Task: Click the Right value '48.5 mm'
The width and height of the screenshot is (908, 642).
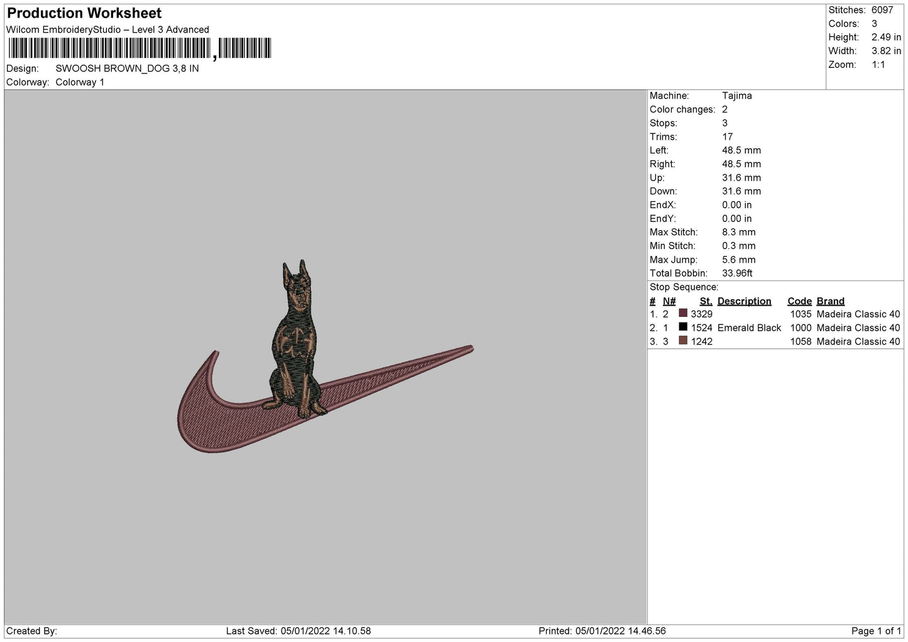Action: [741, 164]
